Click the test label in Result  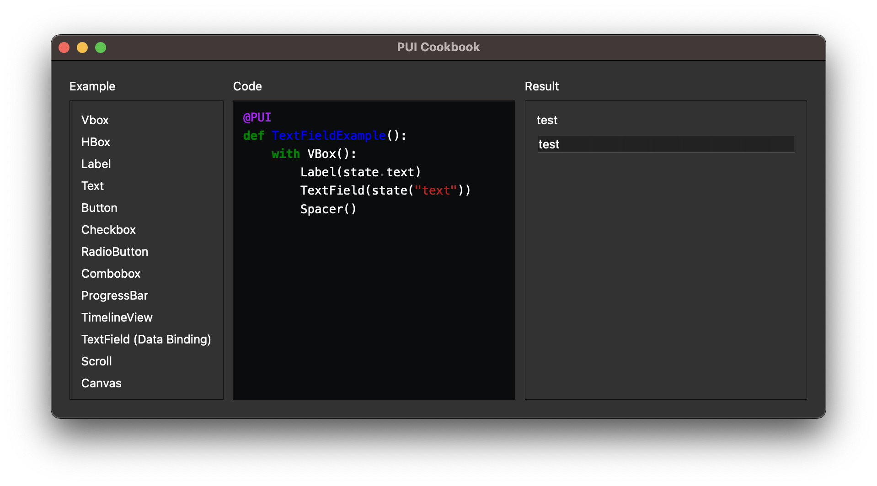click(x=547, y=120)
